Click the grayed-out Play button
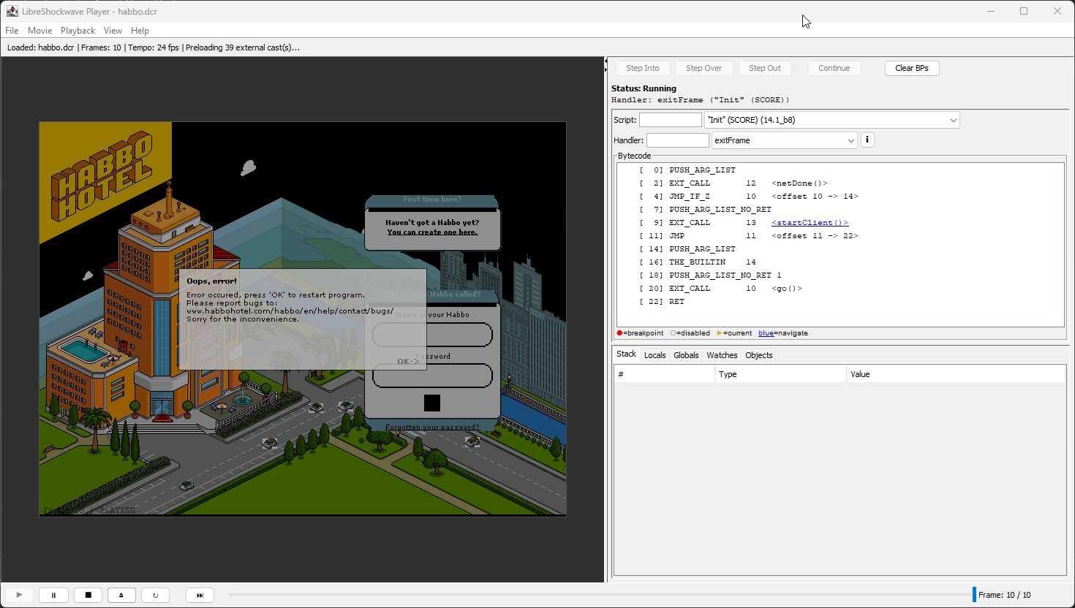 tap(19, 595)
